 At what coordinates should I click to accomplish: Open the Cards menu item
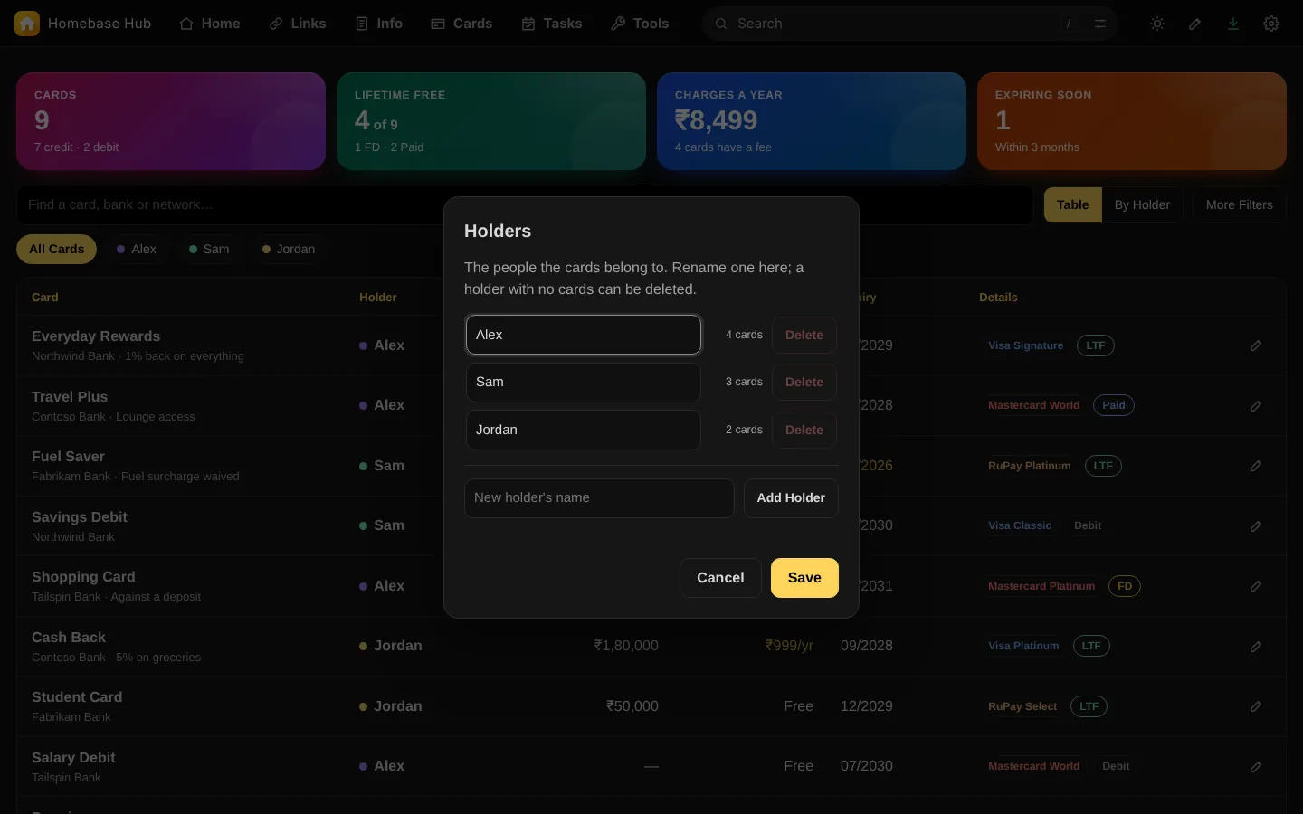coord(461,24)
